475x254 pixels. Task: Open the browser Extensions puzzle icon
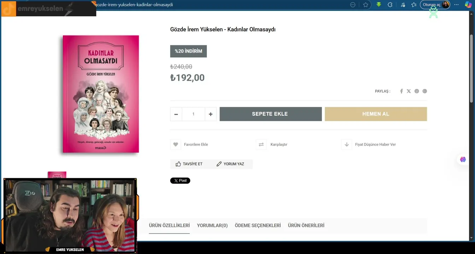[390, 5]
